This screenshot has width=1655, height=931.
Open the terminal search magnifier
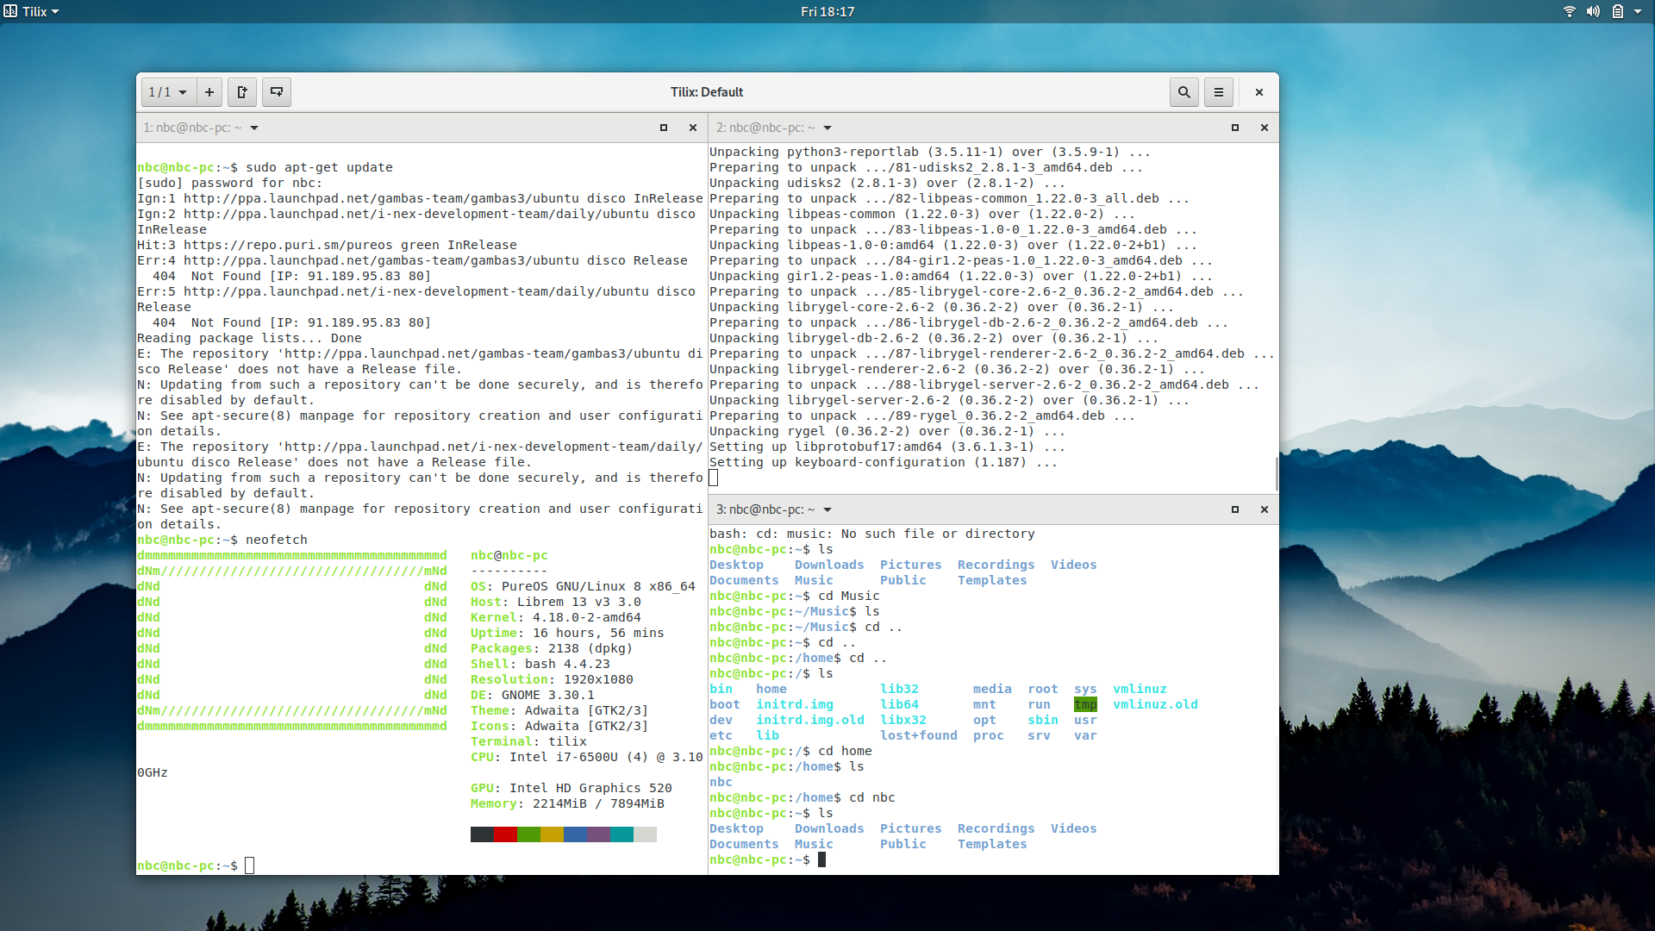point(1184,92)
